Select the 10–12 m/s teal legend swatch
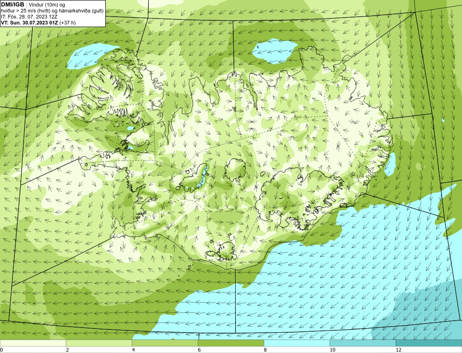The width and height of the screenshot is (462, 353). coord(363,343)
